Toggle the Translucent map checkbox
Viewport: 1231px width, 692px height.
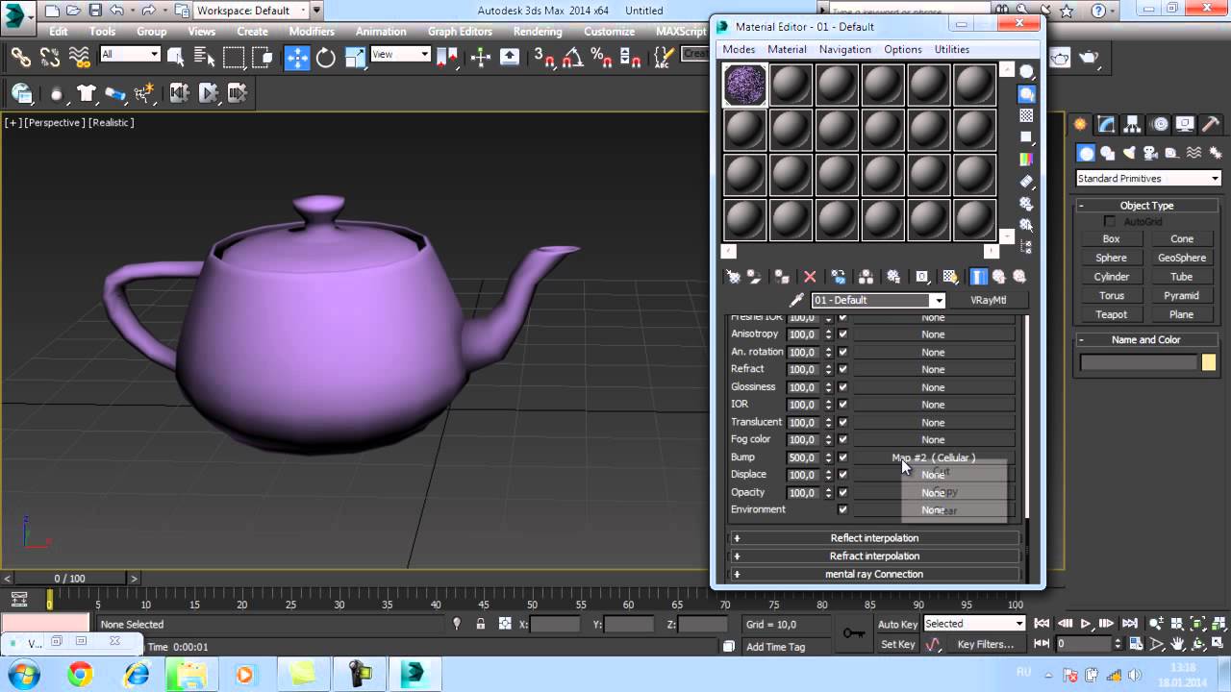tap(842, 422)
